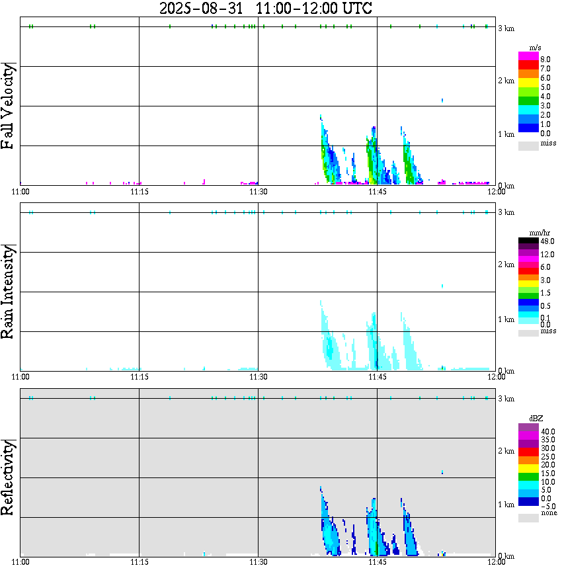Click the "3 km" label beside Fall Velocity
This screenshot has width=562, height=574.
pyautogui.click(x=506, y=28)
